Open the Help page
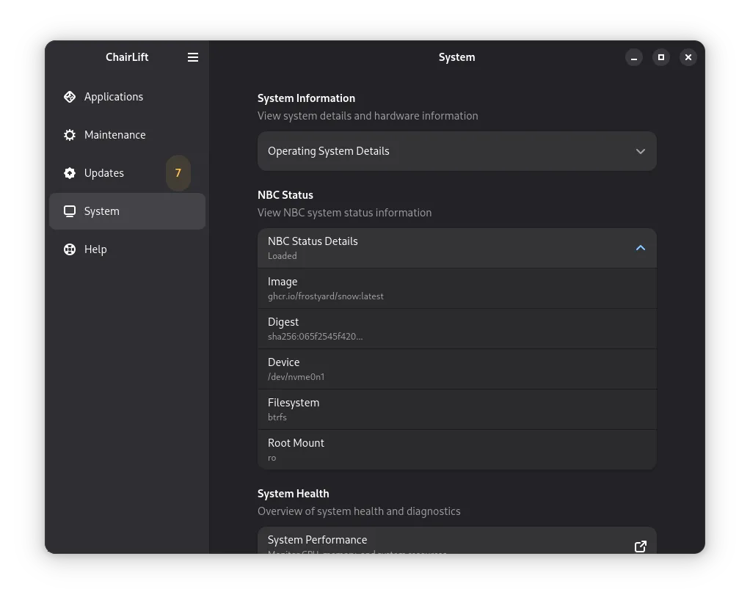Screen dimensions: 750x603 click(x=127, y=249)
